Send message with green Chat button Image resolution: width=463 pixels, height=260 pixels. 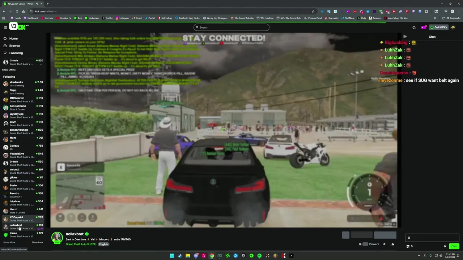pos(454,246)
